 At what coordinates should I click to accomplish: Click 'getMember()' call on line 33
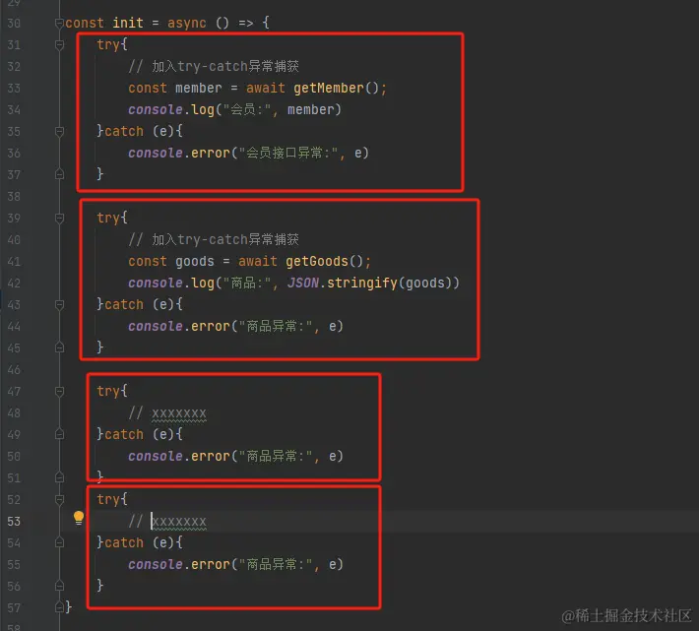click(336, 88)
